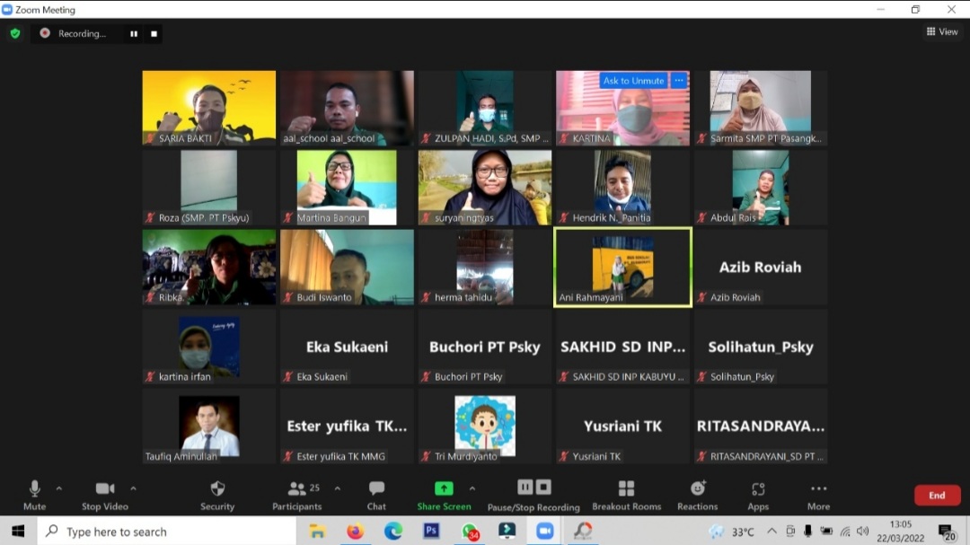Viewport: 970px width, 545px height.
Task: Click the green encryption shield icon
Action: pyautogui.click(x=15, y=33)
